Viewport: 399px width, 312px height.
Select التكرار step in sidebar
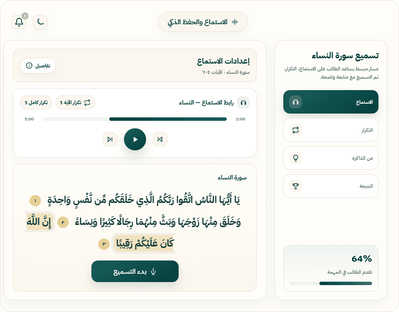coord(331,130)
